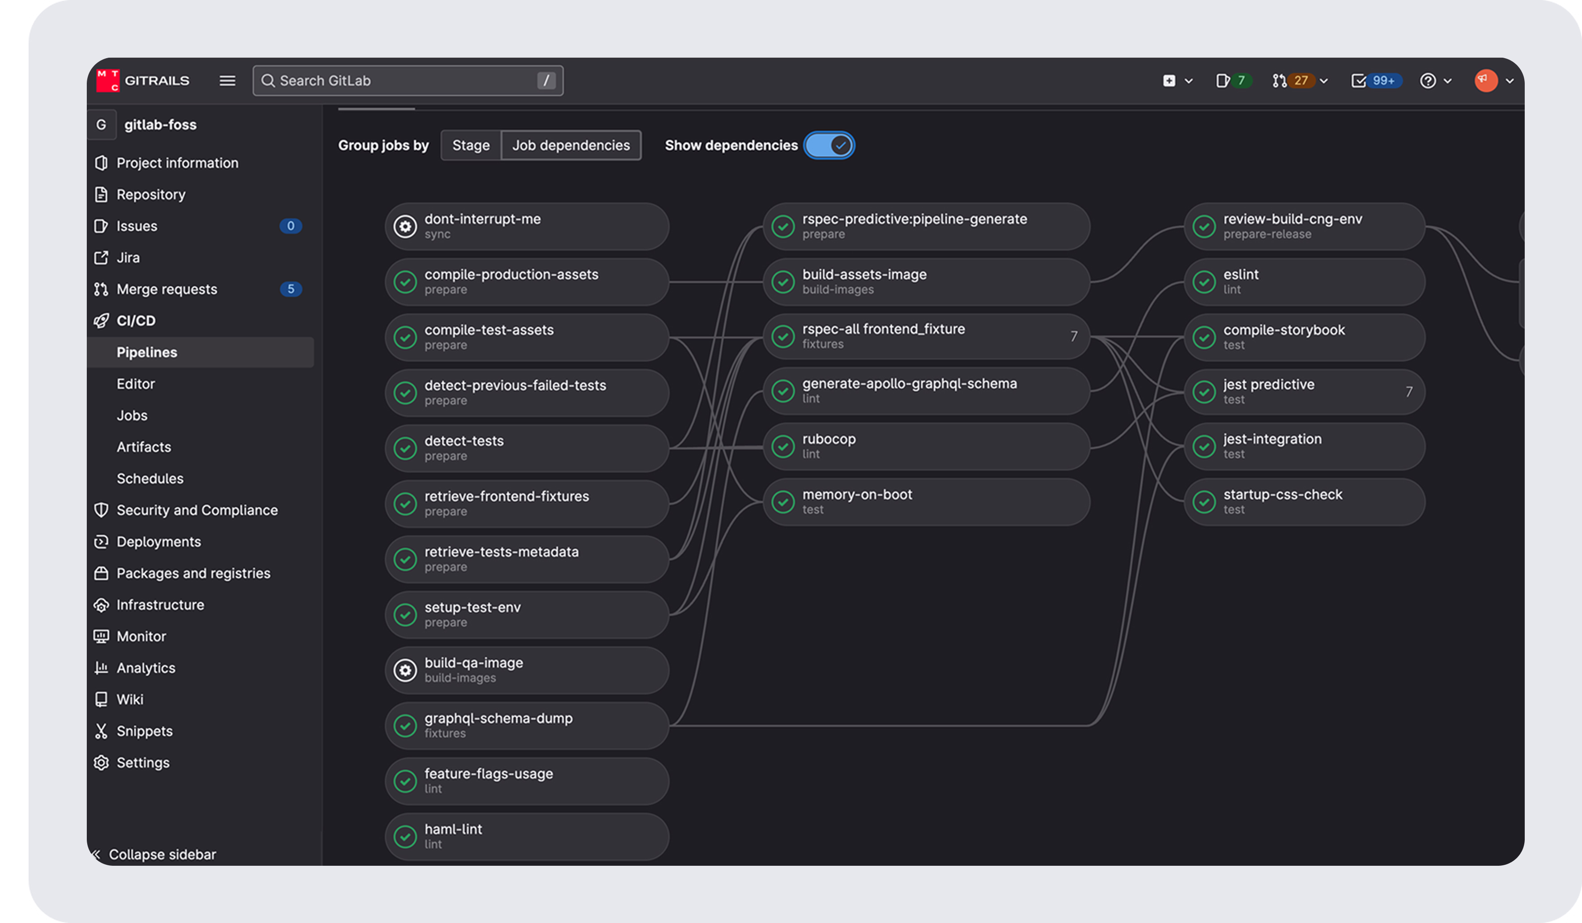Open the gitlab-foss project link
Image resolution: width=1582 pixels, height=923 pixels.
tap(160, 125)
